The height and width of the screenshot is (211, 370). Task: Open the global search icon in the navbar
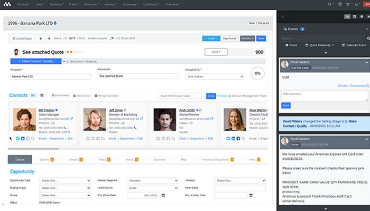pos(330,4)
